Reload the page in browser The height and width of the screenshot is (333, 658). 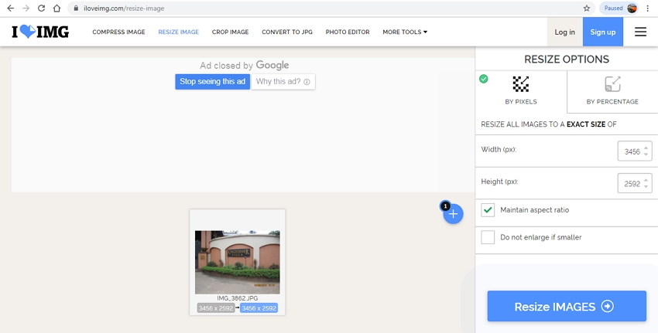[41, 8]
